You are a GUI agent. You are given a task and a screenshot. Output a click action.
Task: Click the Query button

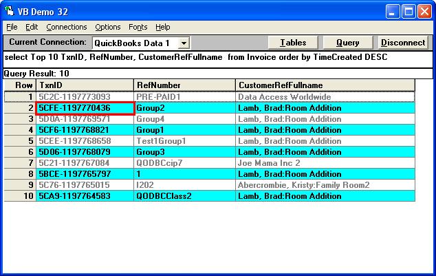(x=347, y=43)
